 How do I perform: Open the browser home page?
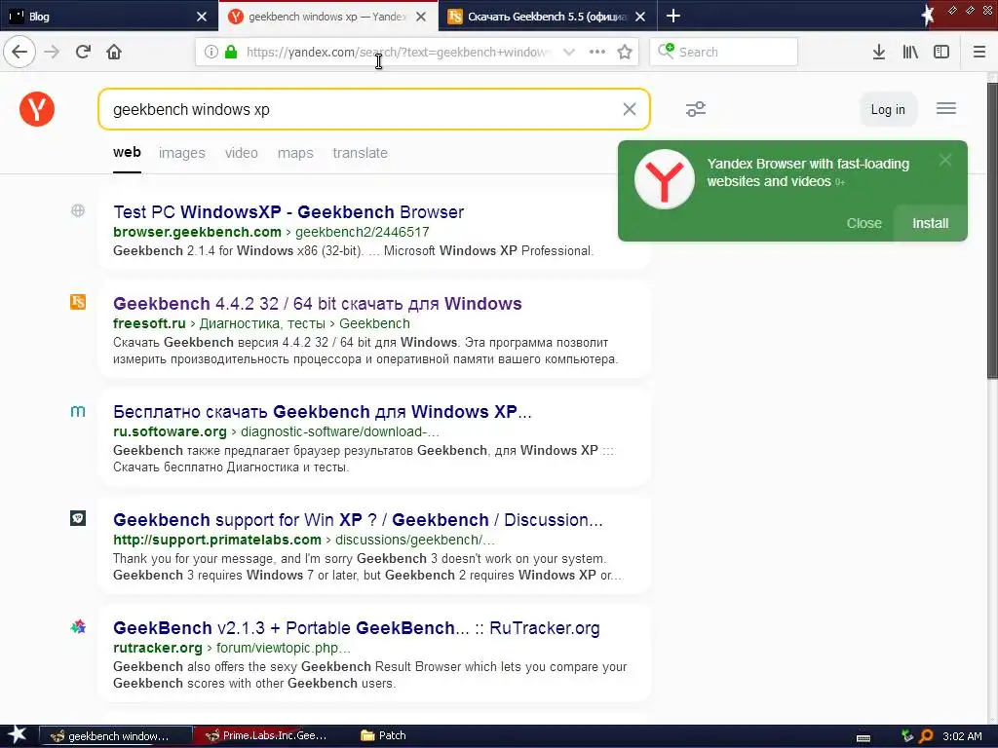pyautogui.click(x=114, y=52)
